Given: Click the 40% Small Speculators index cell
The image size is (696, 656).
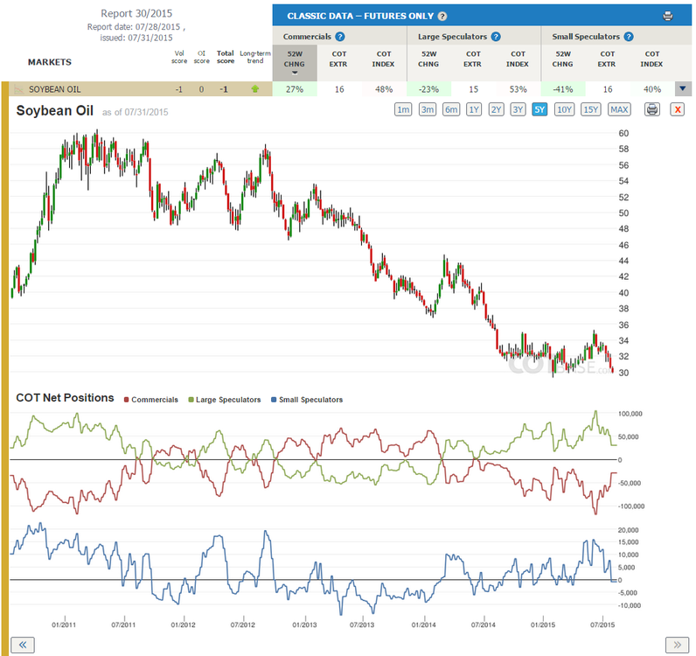Looking at the screenshot, I should pyautogui.click(x=652, y=89).
